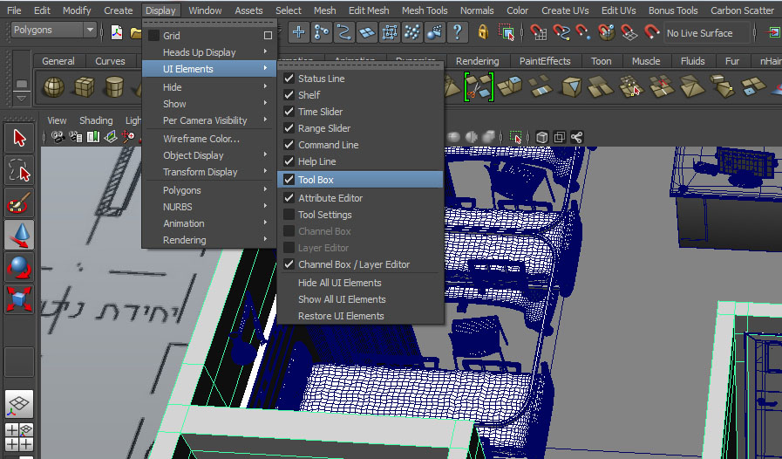This screenshot has width=782, height=459.
Task: Activate the Lasso select tool
Action: [x=19, y=169]
